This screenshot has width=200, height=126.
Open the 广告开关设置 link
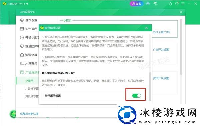[161, 50]
